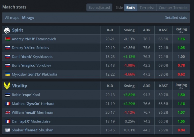Switch side filter to Terrorist

point(147,8)
